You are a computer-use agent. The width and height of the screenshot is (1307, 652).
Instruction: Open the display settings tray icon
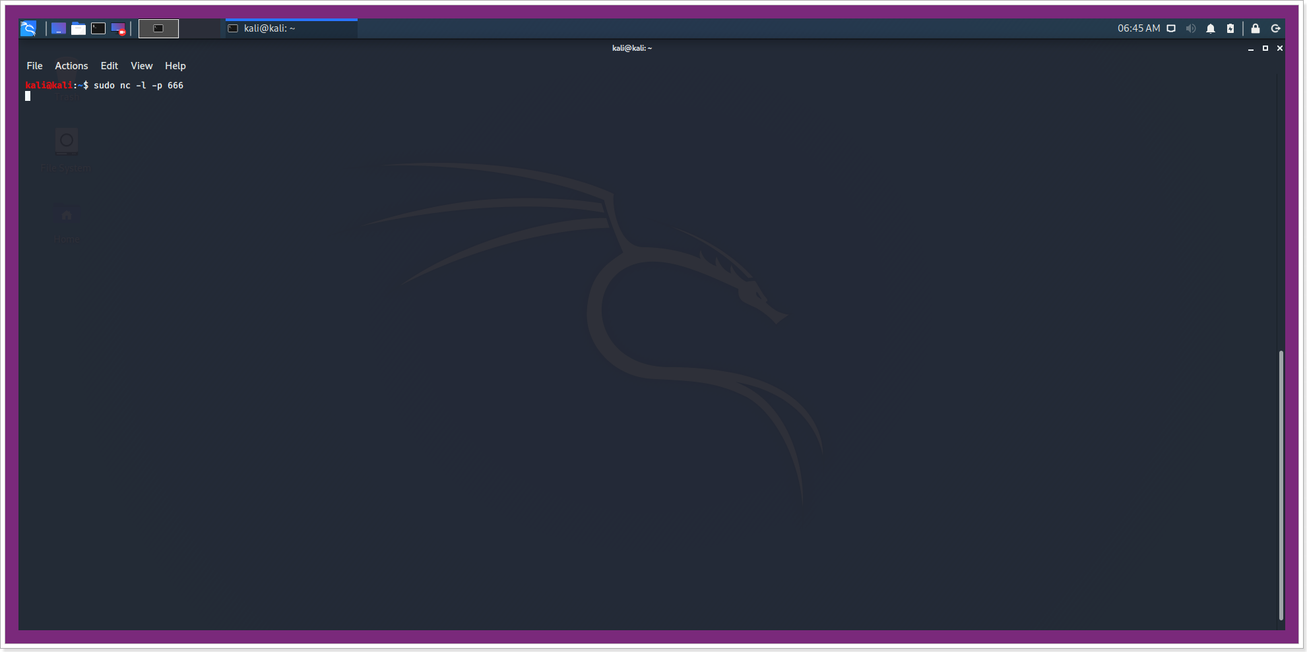pos(1171,28)
